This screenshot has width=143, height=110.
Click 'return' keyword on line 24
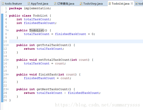pos(29,93)
